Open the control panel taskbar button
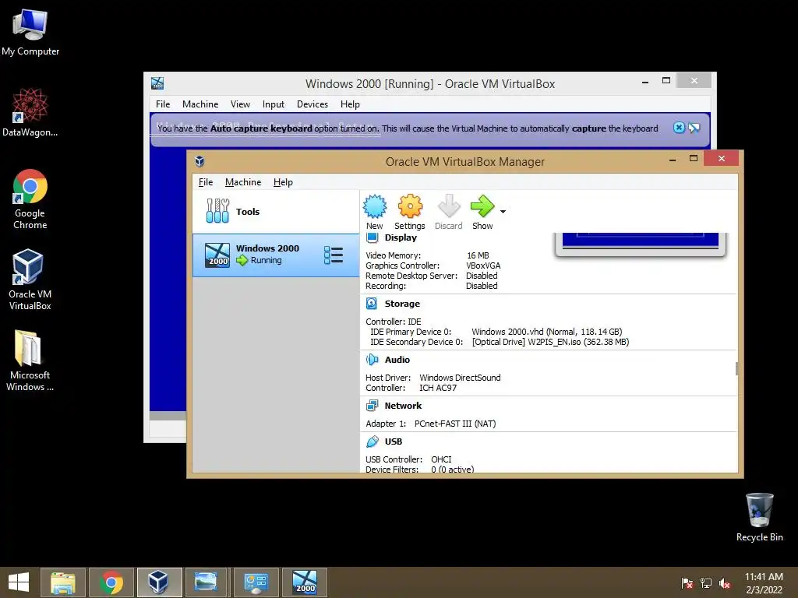 [x=256, y=582]
